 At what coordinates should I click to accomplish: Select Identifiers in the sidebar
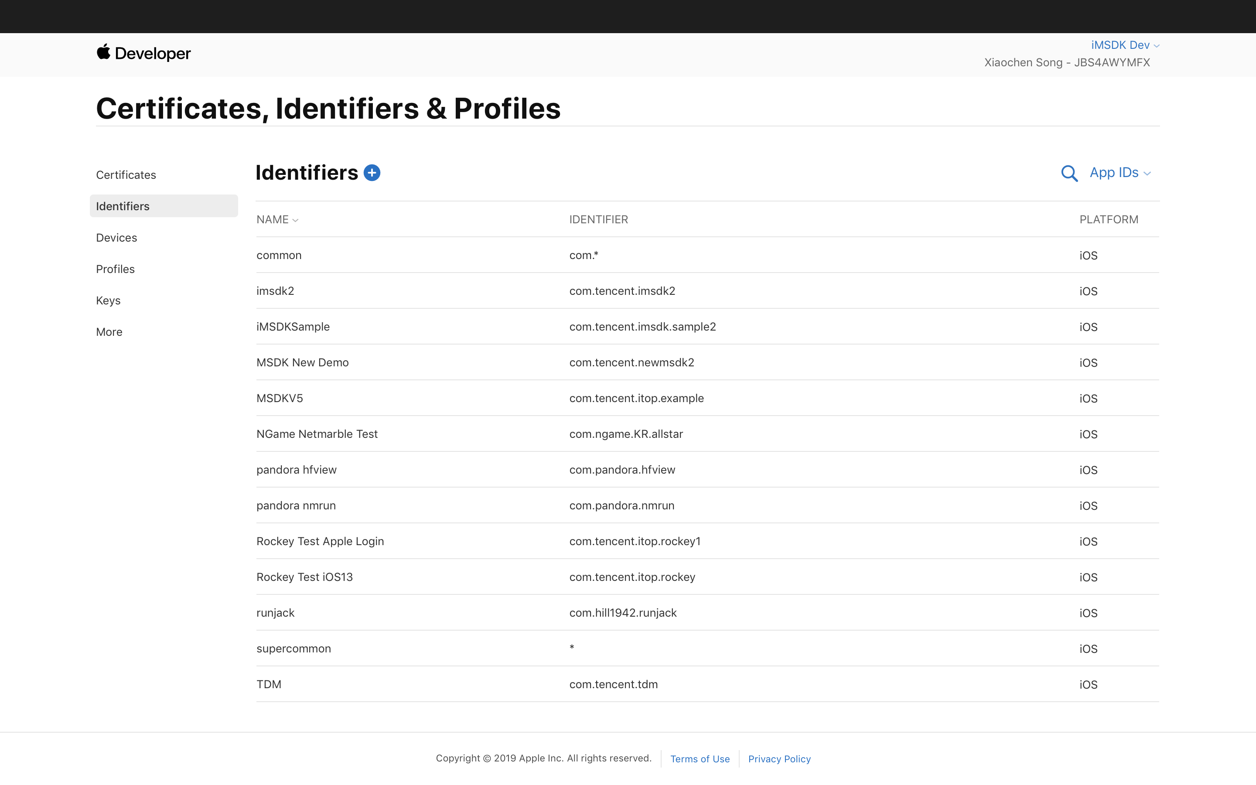coord(164,206)
